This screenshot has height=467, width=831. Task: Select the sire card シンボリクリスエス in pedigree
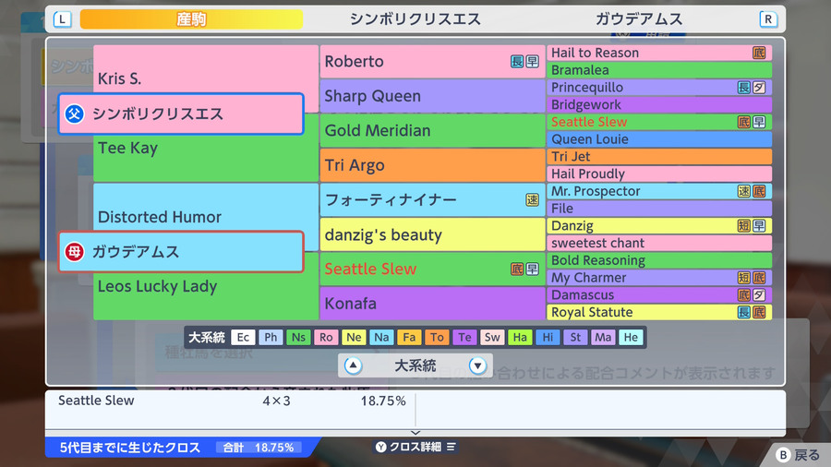point(181,114)
